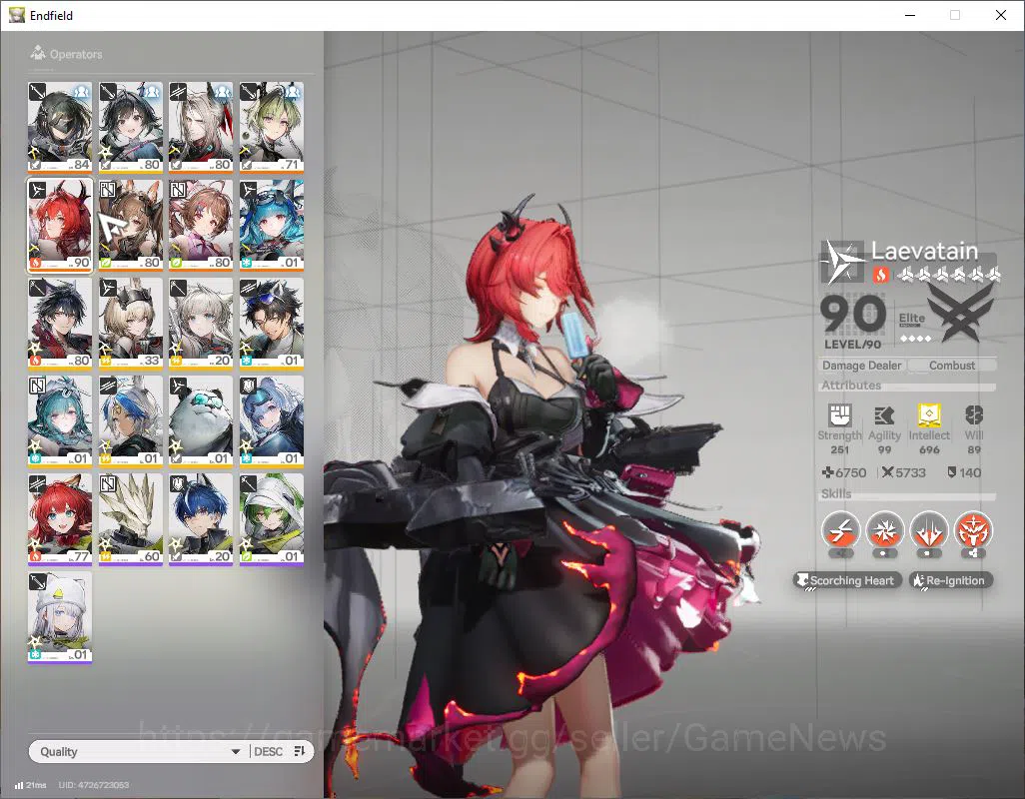Click the Laevatain name title
Image resolution: width=1025 pixels, height=799 pixels.
click(x=924, y=251)
